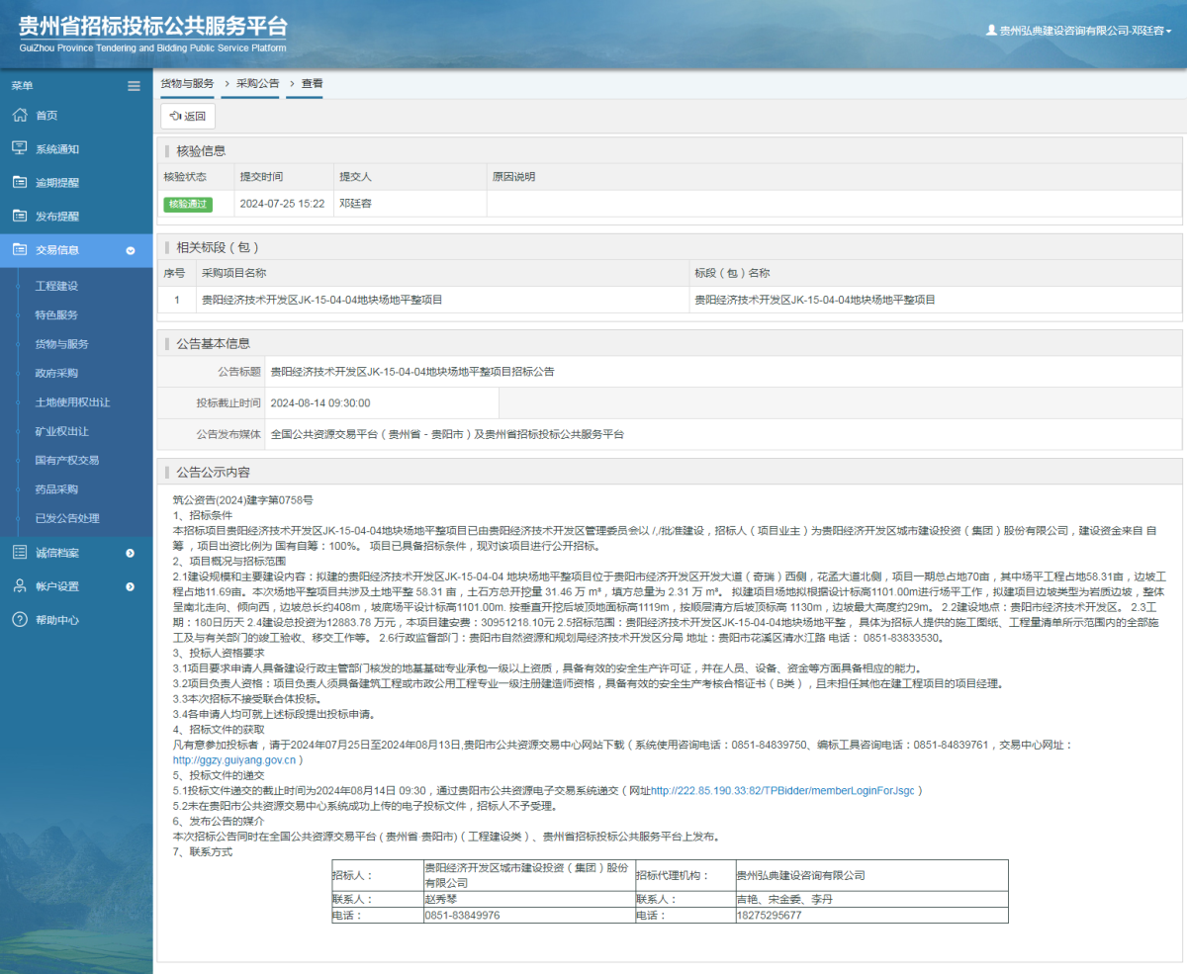Expand the 帐户设置 submenu arrow
This screenshot has width=1187, height=974.
131,587
